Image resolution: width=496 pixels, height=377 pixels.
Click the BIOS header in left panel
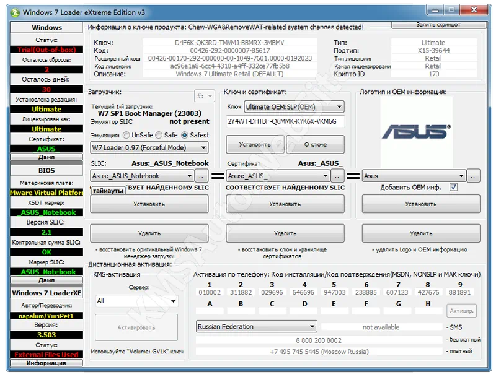click(x=46, y=170)
